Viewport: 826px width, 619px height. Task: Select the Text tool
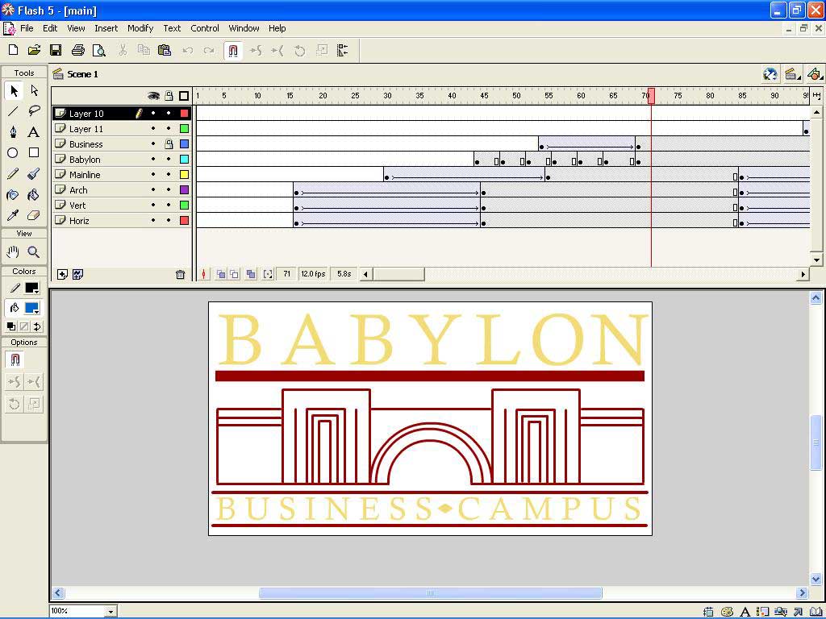(x=34, y=131)
